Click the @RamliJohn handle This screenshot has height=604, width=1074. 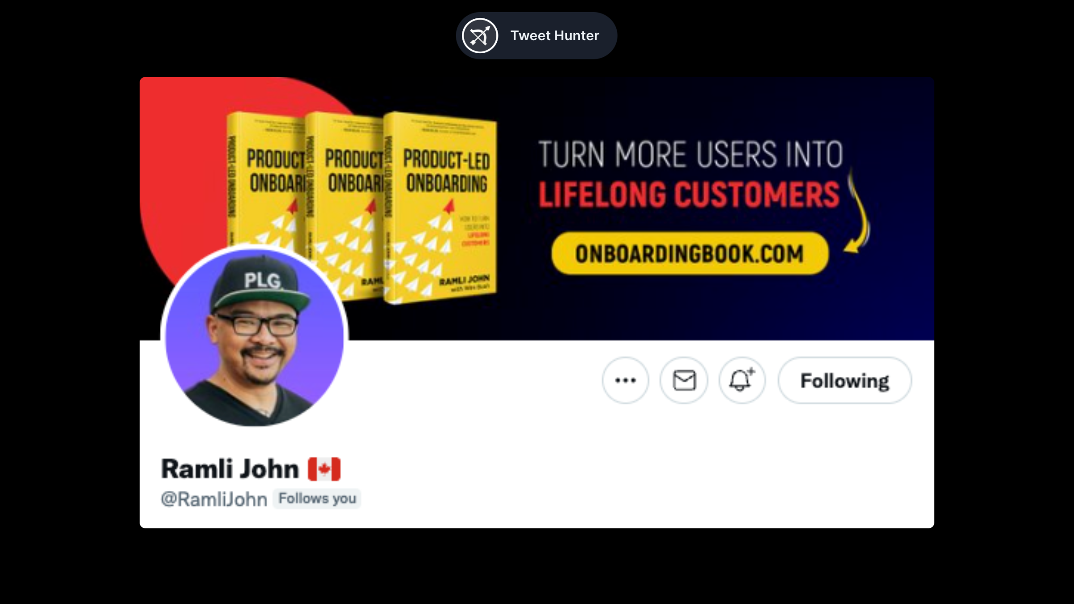pyautogui.click(x=214, y=499)
